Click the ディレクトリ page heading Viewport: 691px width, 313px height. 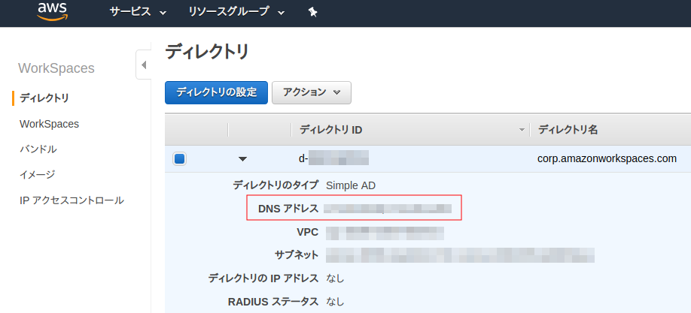coord(207,52)
